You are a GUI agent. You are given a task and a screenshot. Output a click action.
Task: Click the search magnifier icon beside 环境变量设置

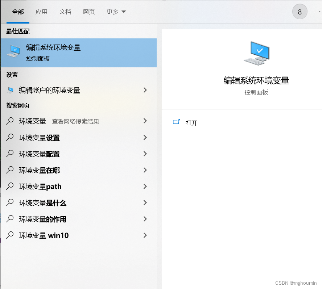[10, 138]
